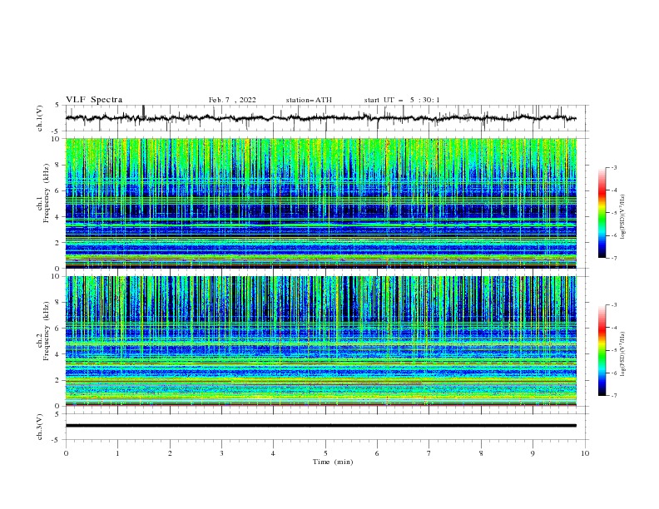
Task: Click the 'ch.3(V)' axis label
Action: [40, 427]
